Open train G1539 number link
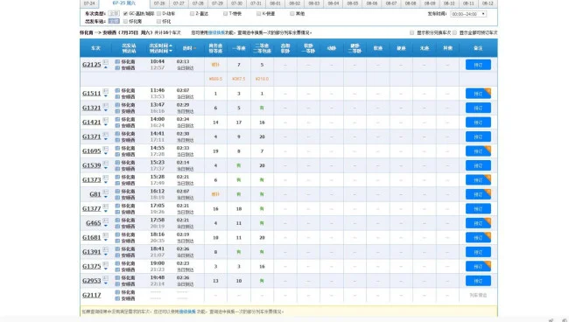569x322 pixels. tap(91, 165)
